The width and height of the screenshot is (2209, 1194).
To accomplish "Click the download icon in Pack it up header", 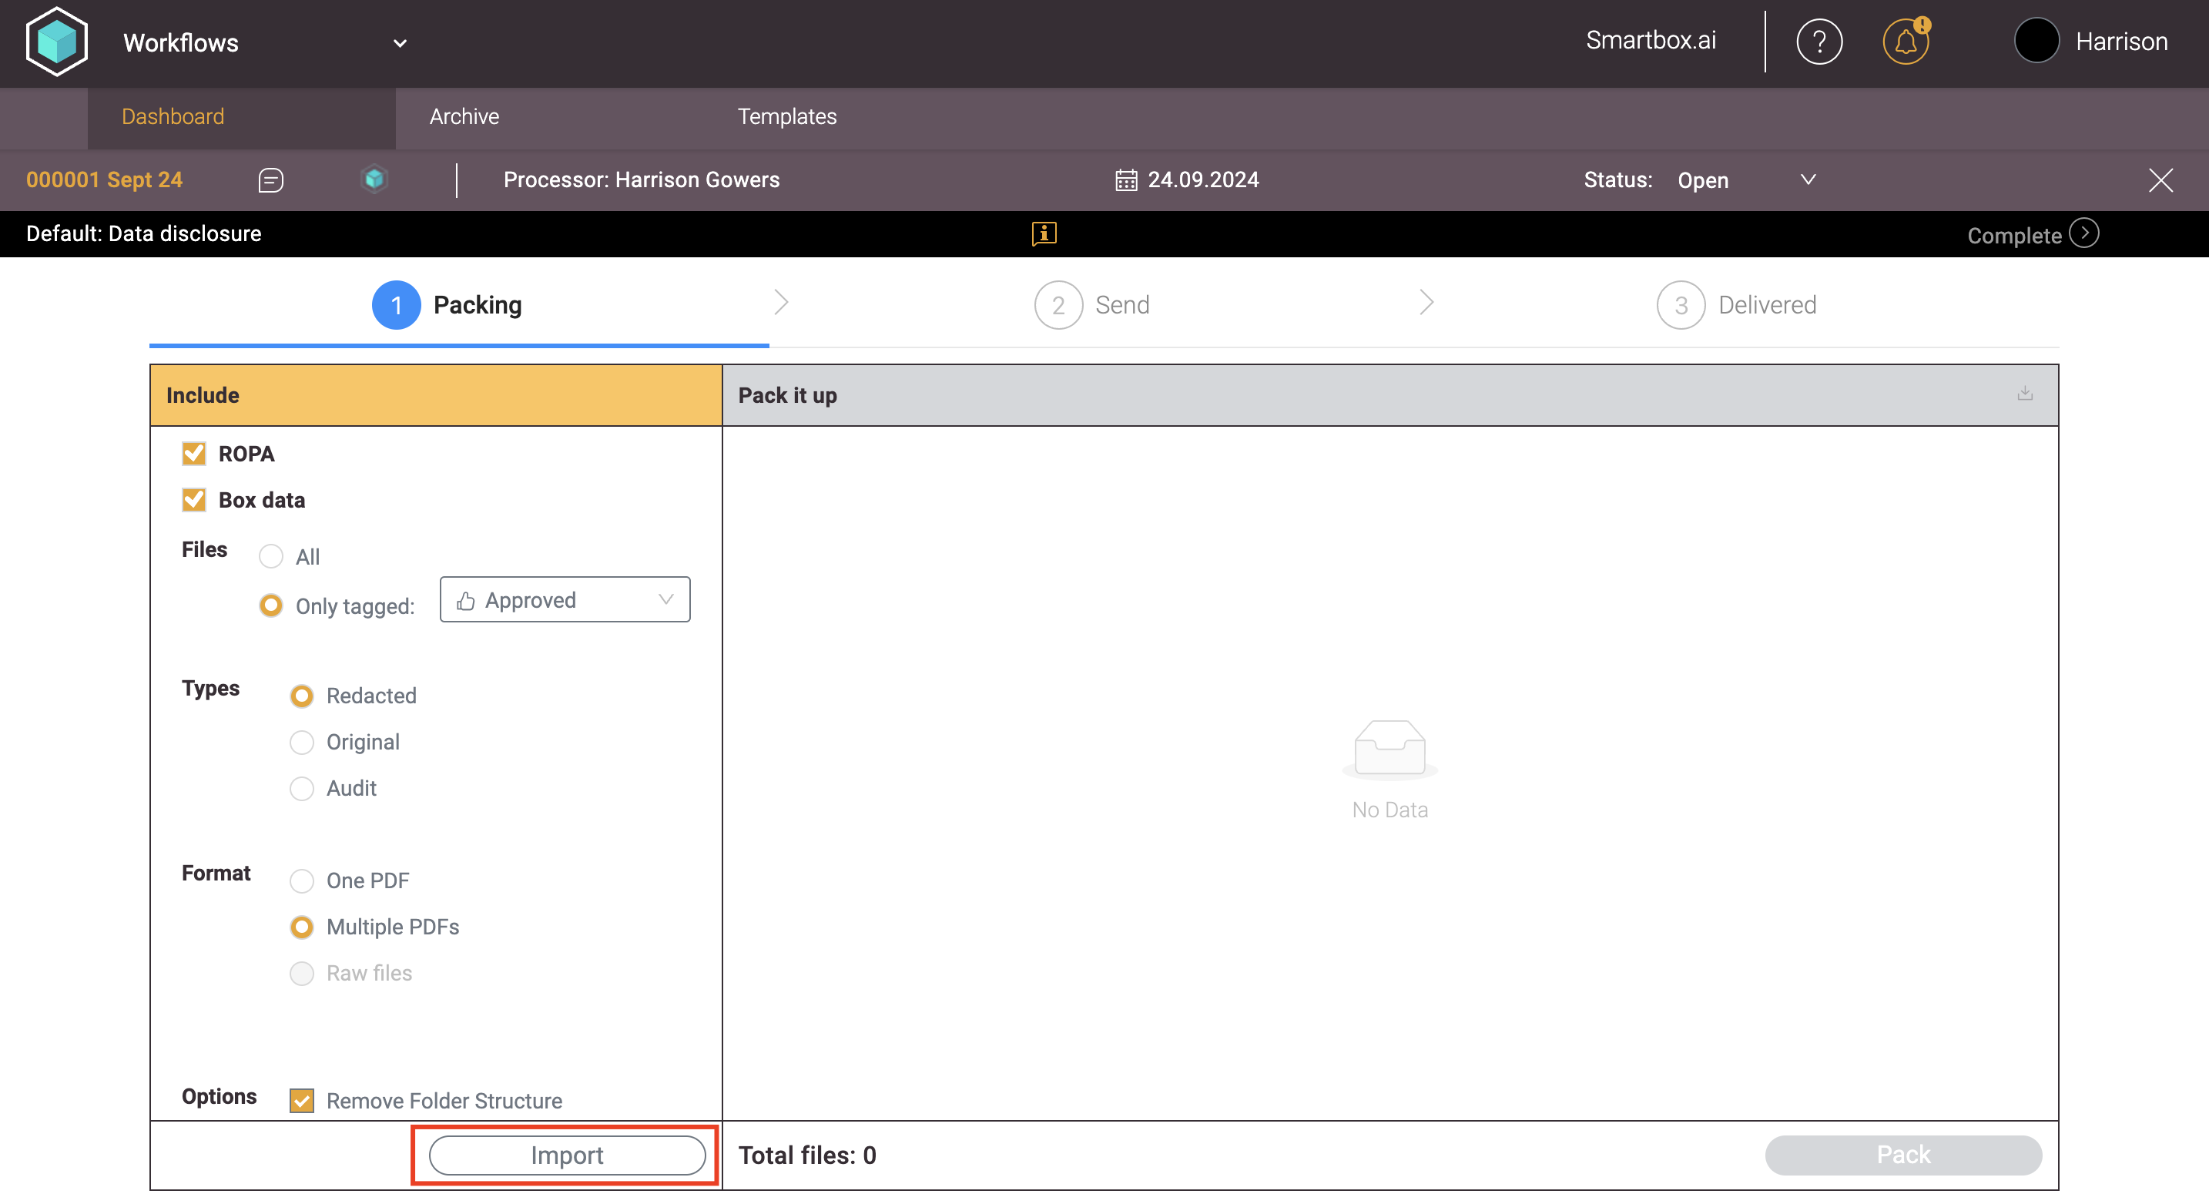I will tap(2025, 394).
